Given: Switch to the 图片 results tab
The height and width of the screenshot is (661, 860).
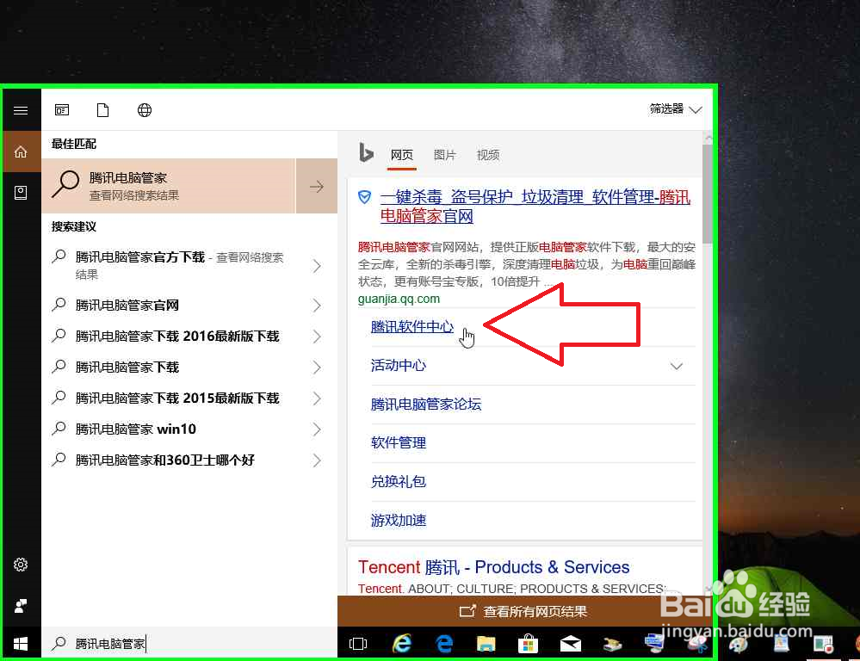Looking at the screenshot, I should click(444, 155).
